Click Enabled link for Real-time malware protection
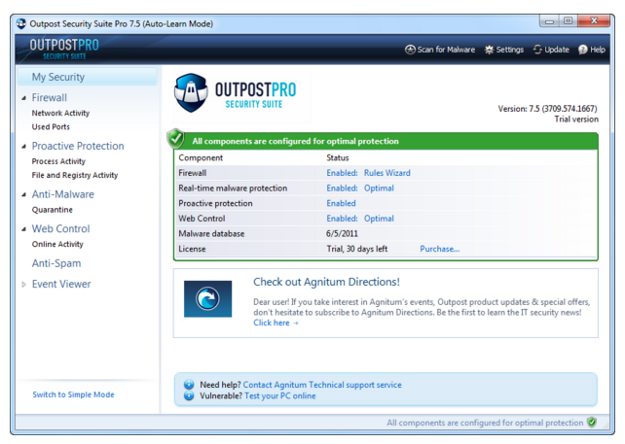Screen dimensions: 625x444 pos(342,188)
